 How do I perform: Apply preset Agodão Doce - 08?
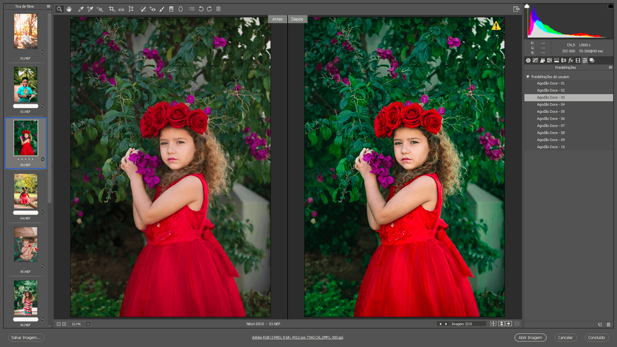point(569,133)
